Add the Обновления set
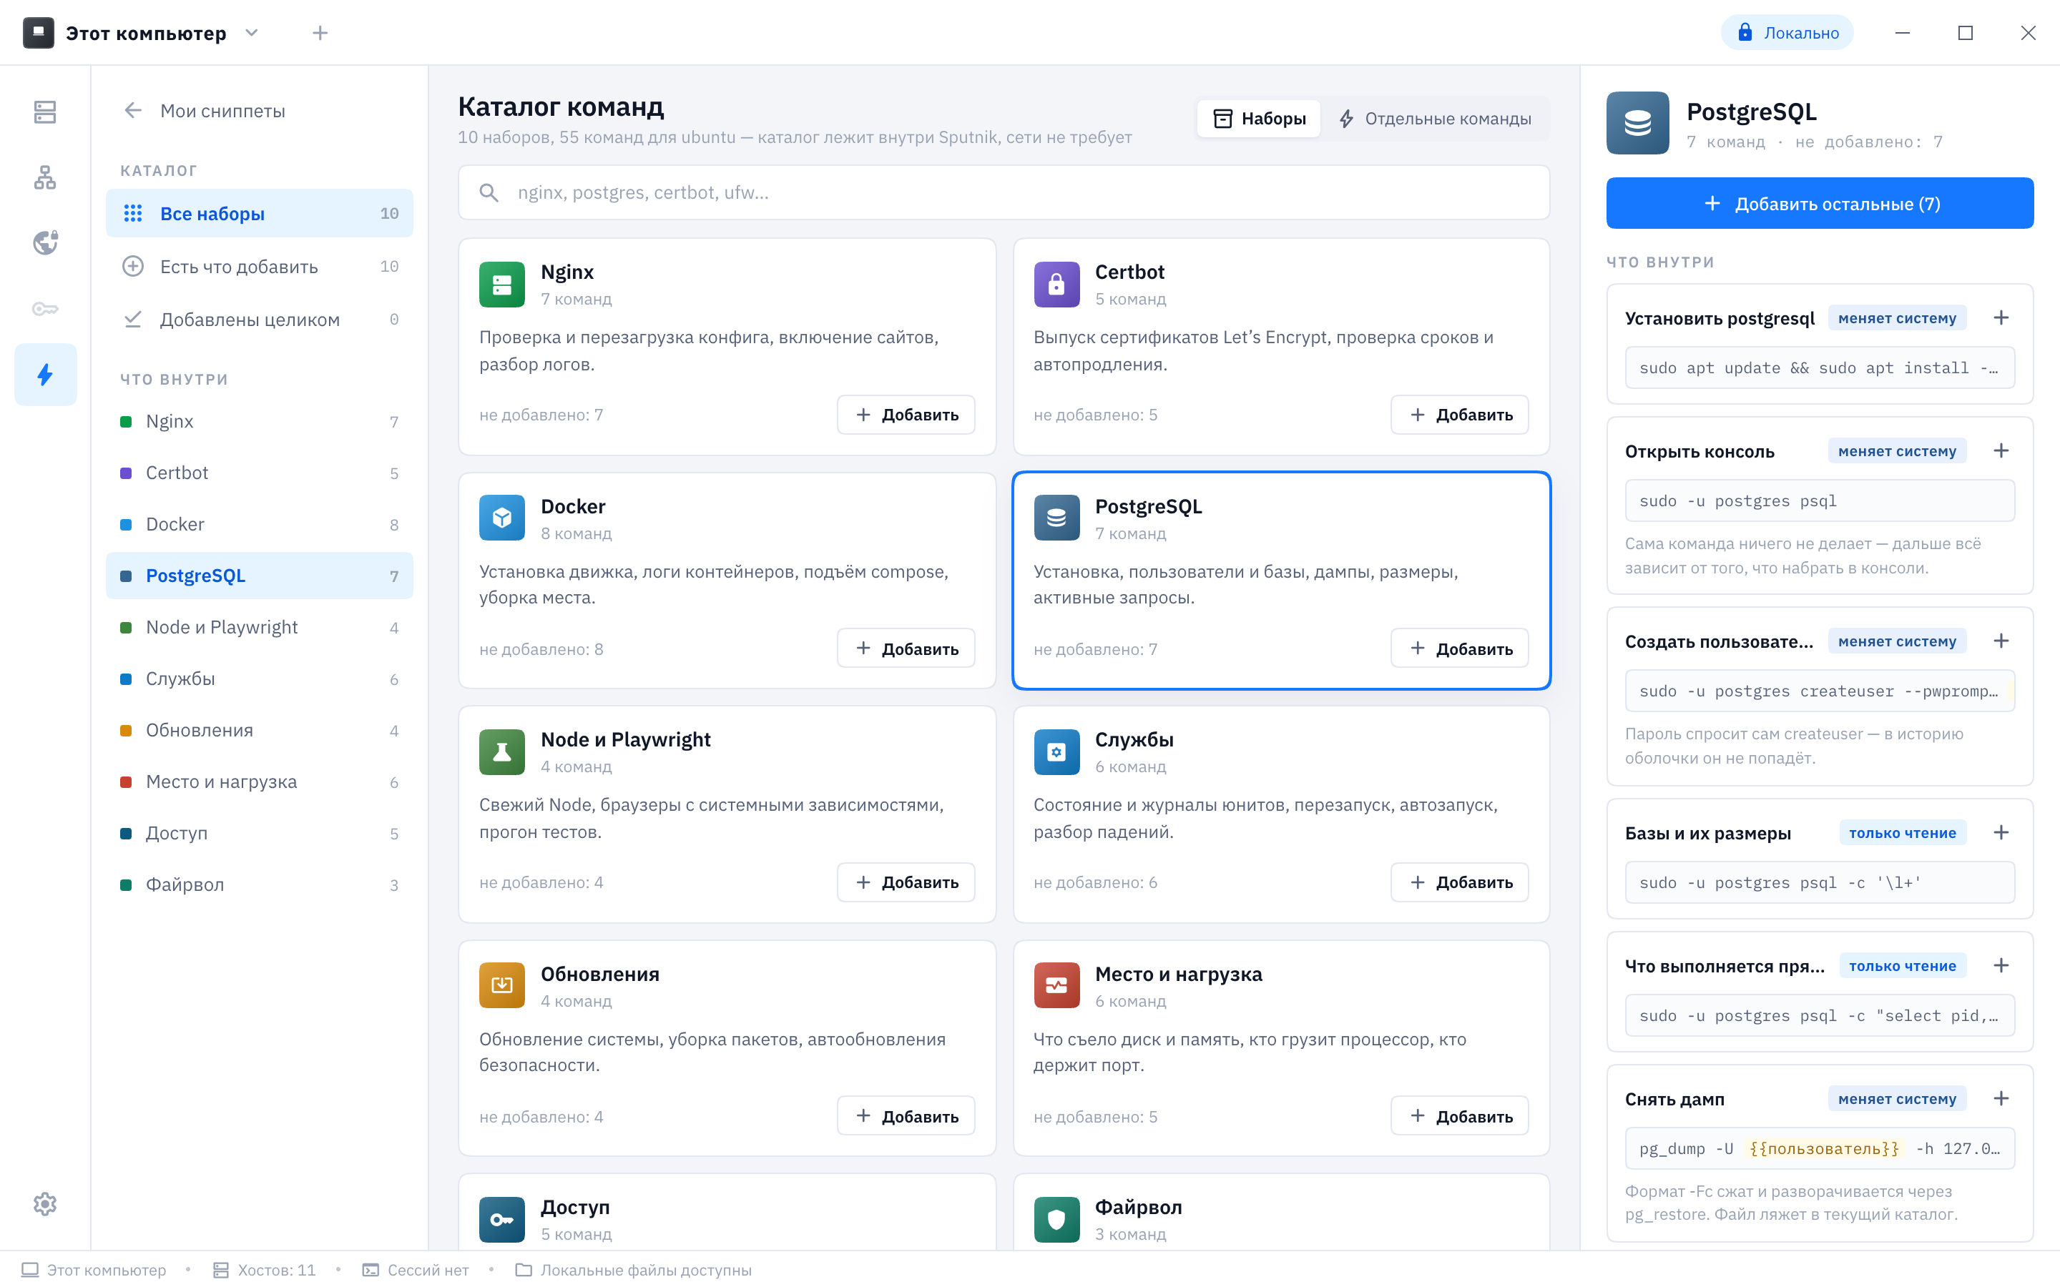2060x1287 pixels. 906,1116
